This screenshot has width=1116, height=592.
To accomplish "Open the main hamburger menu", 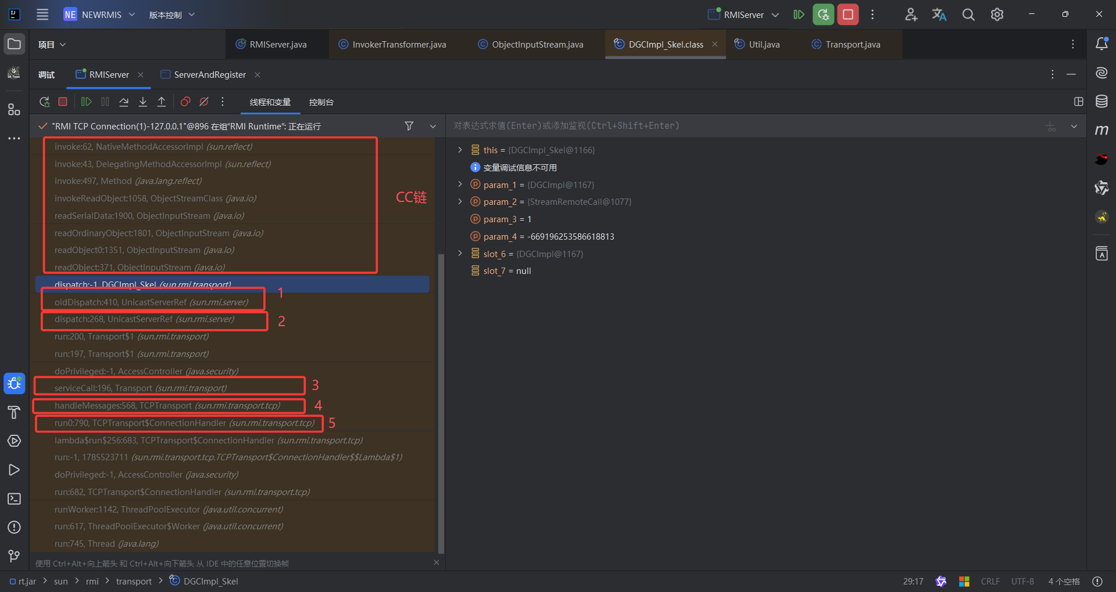I will pyautogui.click(x=42, y=15).
